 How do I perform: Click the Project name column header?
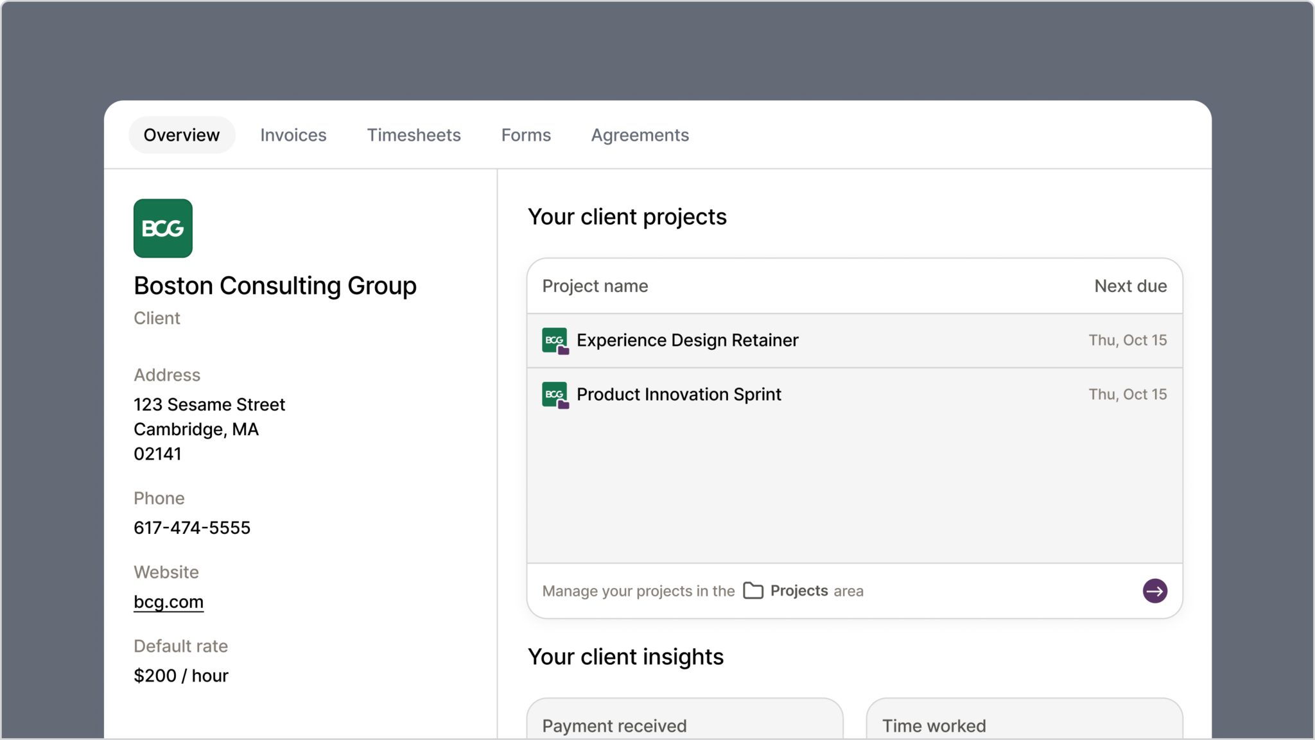595,286
